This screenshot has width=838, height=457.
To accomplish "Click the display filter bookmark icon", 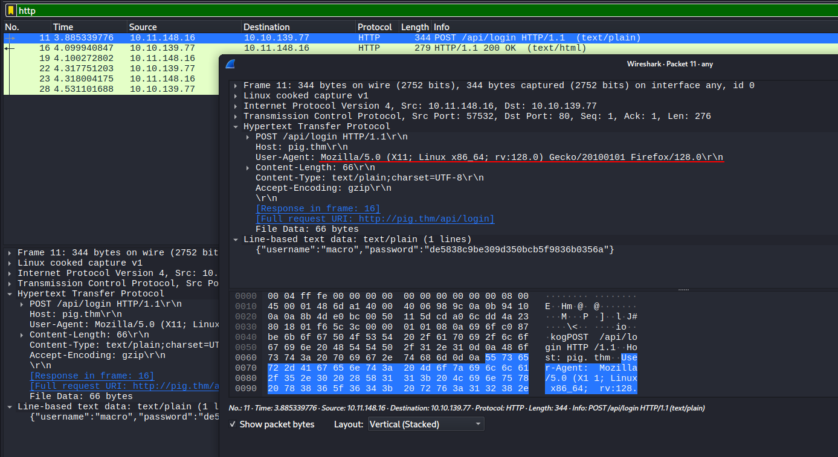I will click(x=10, y=11).
